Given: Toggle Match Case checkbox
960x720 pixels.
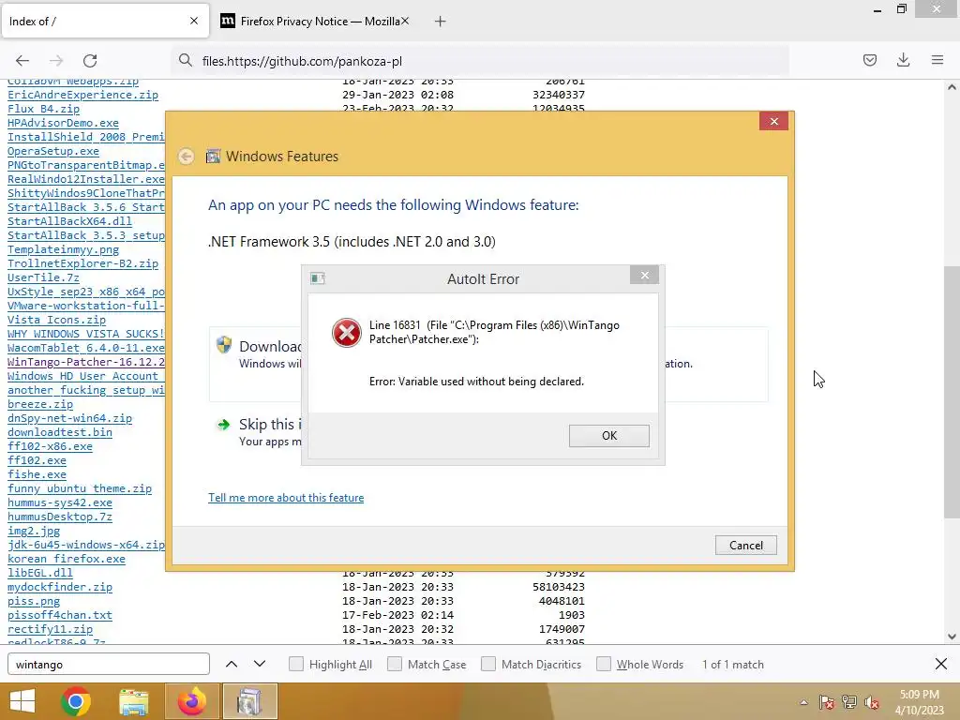Looking at the screenshot, I should click(x=395, y=664).
